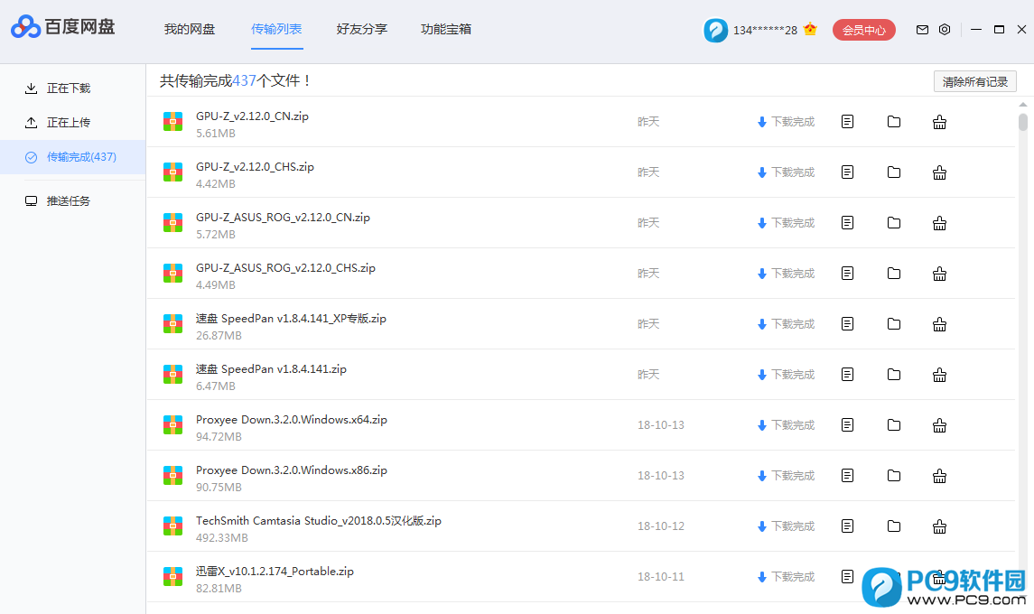Click the vertical scrollbar thumb
This screenshot has height=614, width=1034.
(1023, 122)
